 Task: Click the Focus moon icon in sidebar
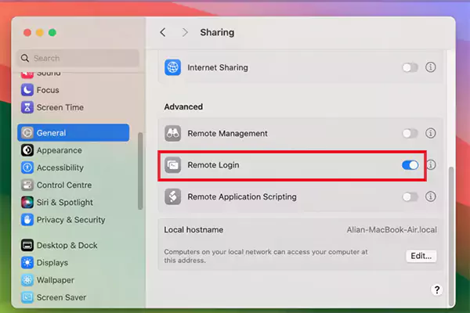[x=27, y=90]
